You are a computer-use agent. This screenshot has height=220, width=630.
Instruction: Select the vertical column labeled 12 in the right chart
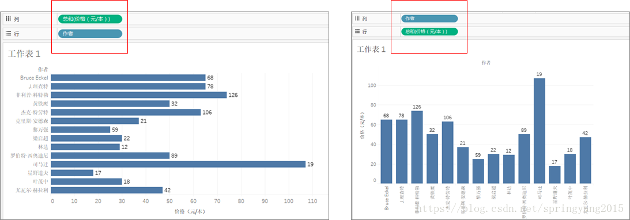click(x=508, y=169)
